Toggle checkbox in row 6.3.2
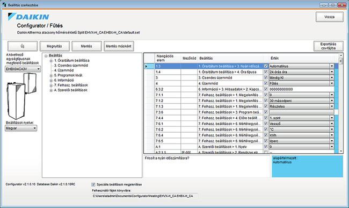 (266, 89)
